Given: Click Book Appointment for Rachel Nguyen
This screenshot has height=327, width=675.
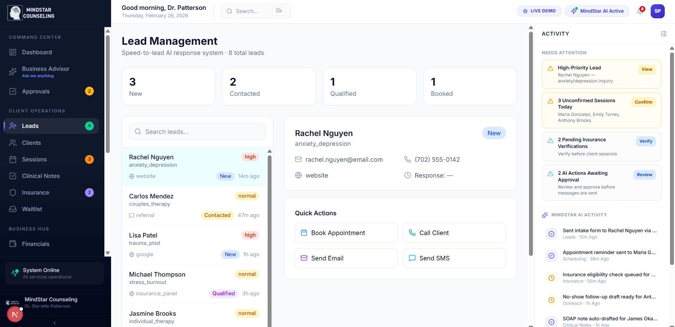Looking at the screenshot, I should coord(346,233).
